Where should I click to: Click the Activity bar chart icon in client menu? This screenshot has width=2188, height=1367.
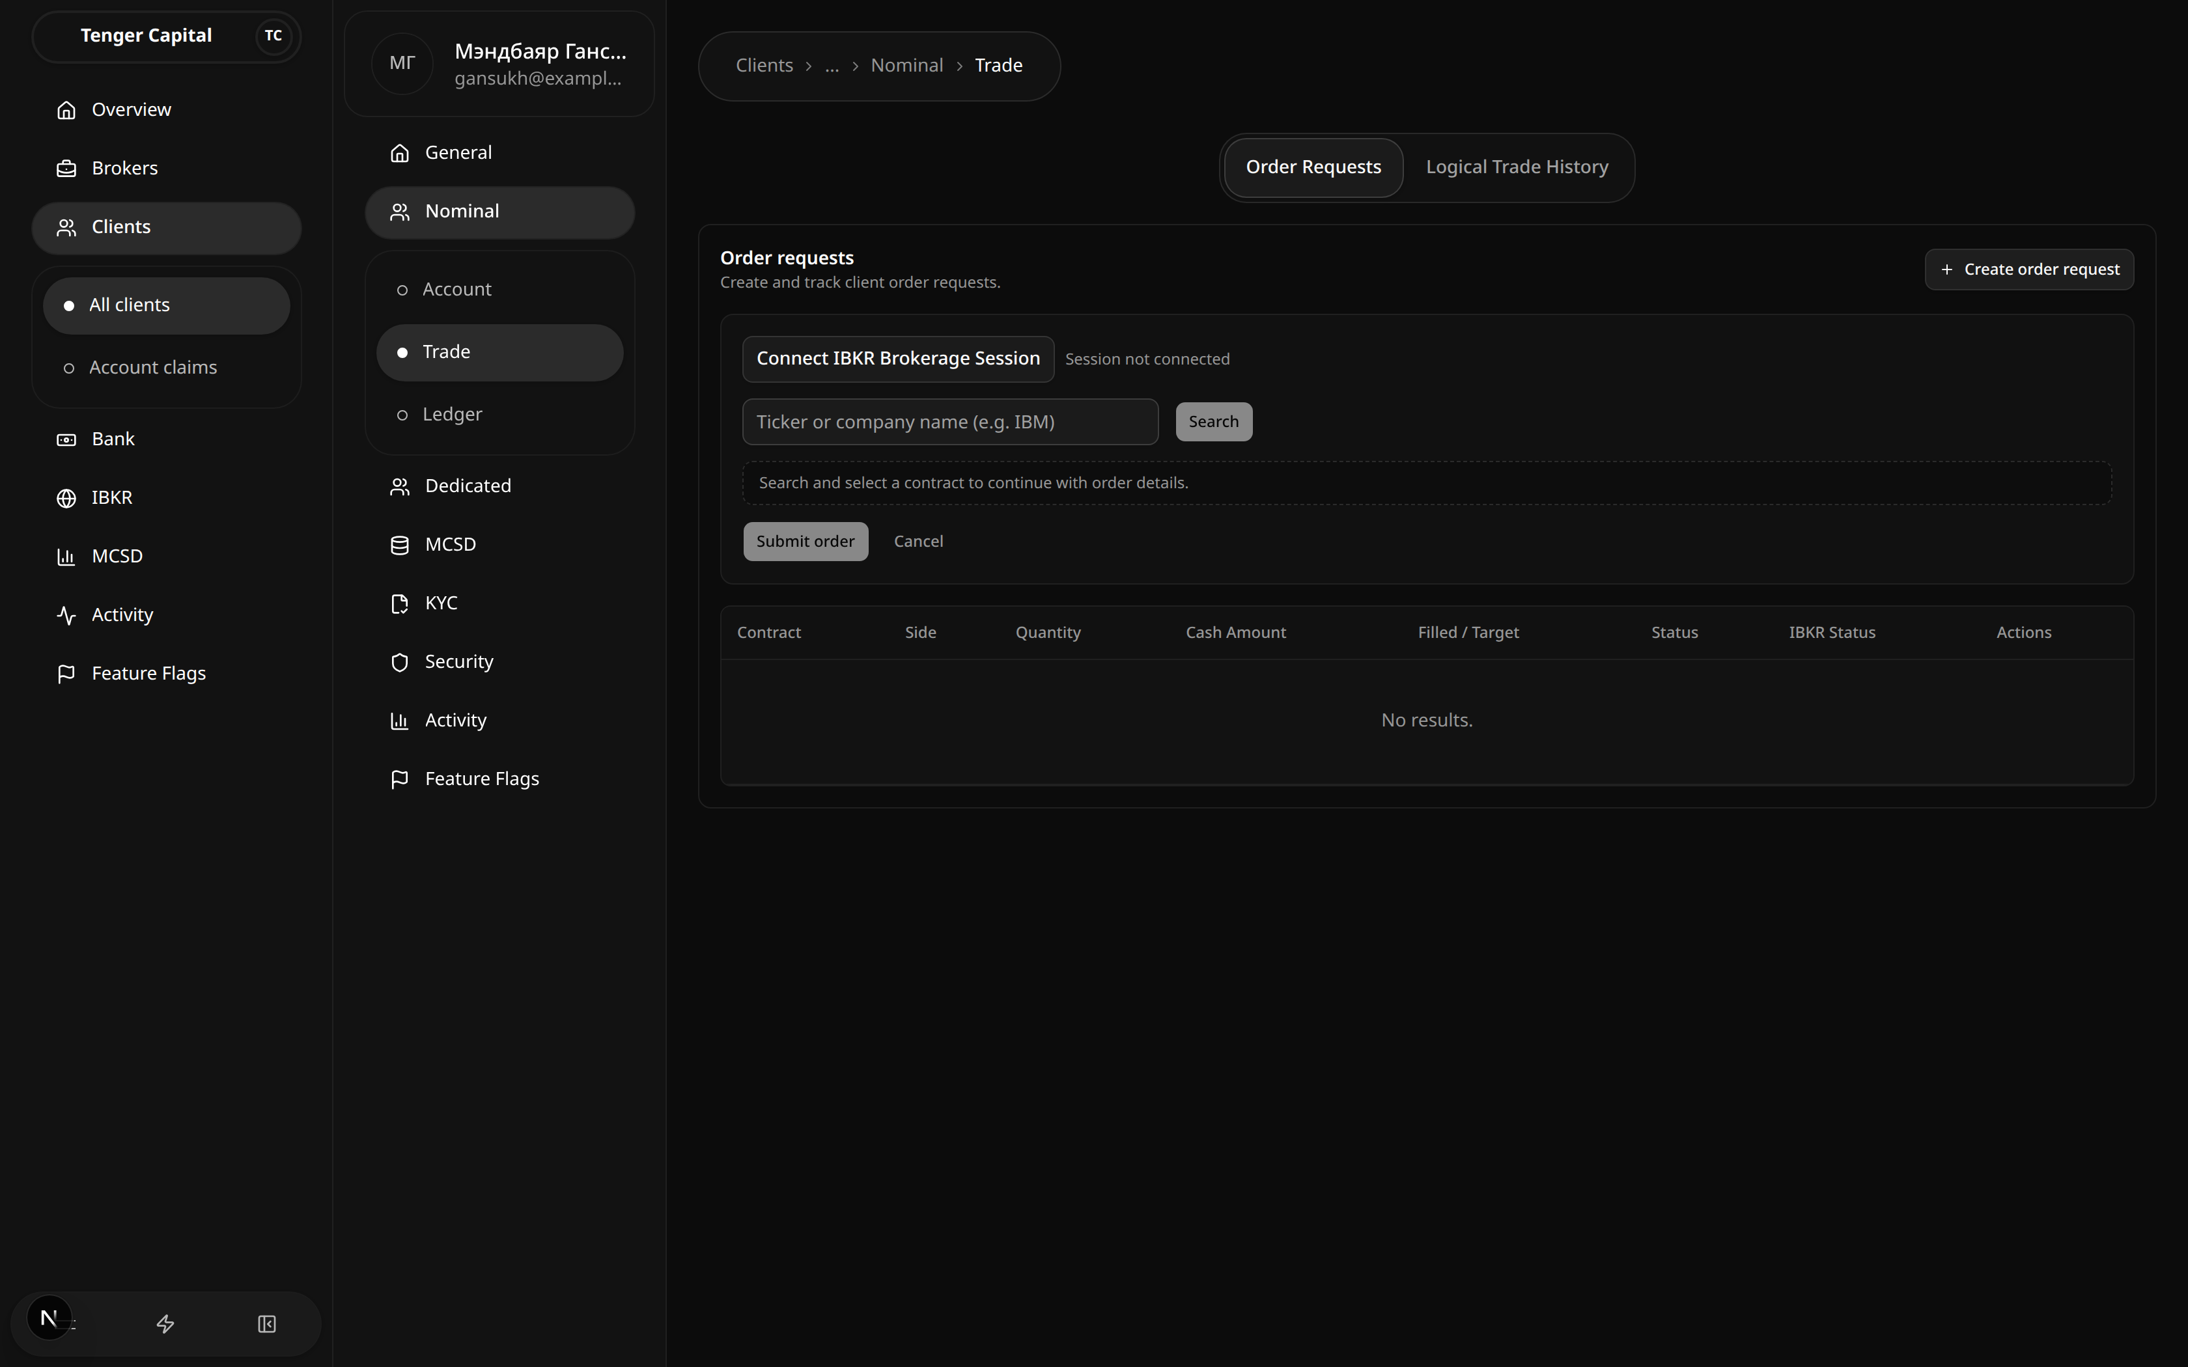400,721
